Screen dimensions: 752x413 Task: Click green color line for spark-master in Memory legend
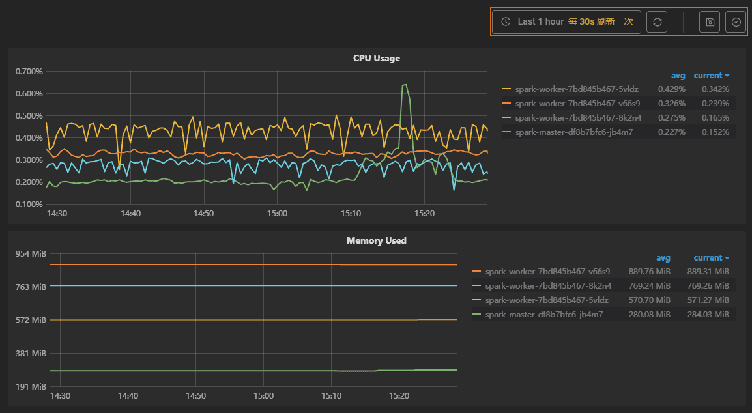[x=476, y=315]
